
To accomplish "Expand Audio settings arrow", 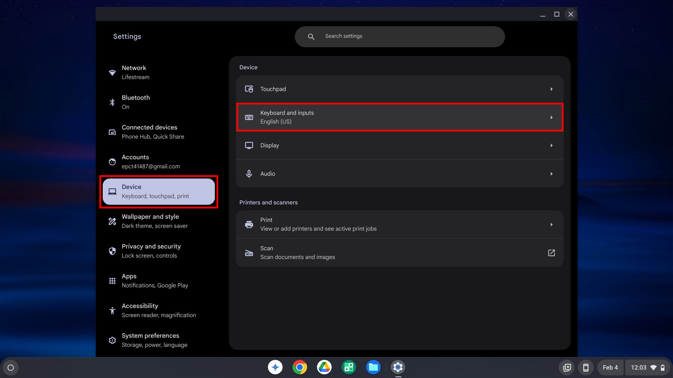I will tap(551, 174).
